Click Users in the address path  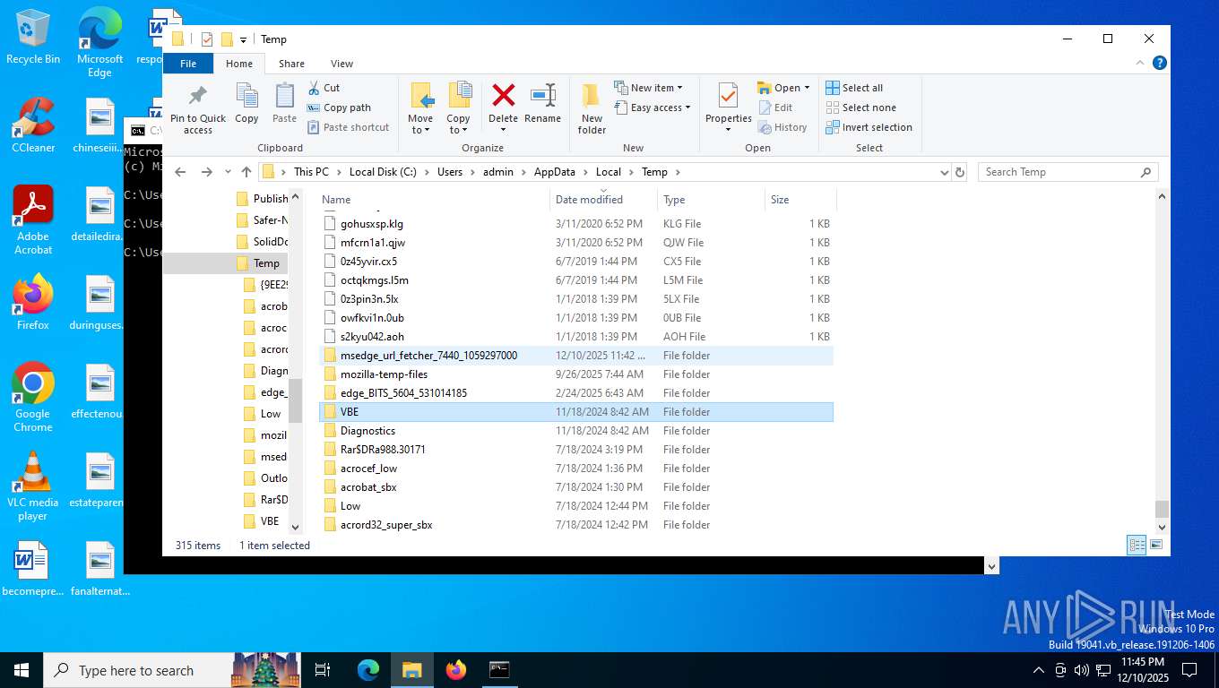click(x=450, y=172)
